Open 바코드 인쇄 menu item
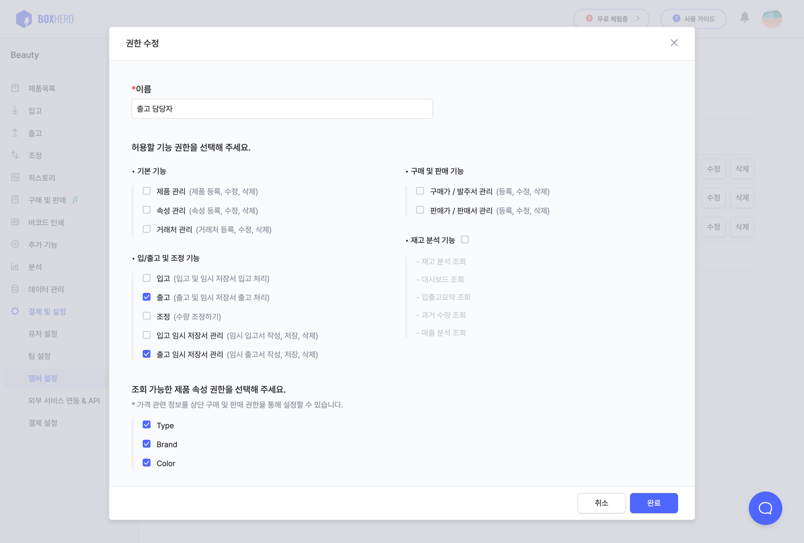Viewport: 804px width, 543px height. 46,222
